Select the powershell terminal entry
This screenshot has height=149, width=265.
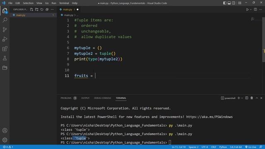tap(228, 98)
